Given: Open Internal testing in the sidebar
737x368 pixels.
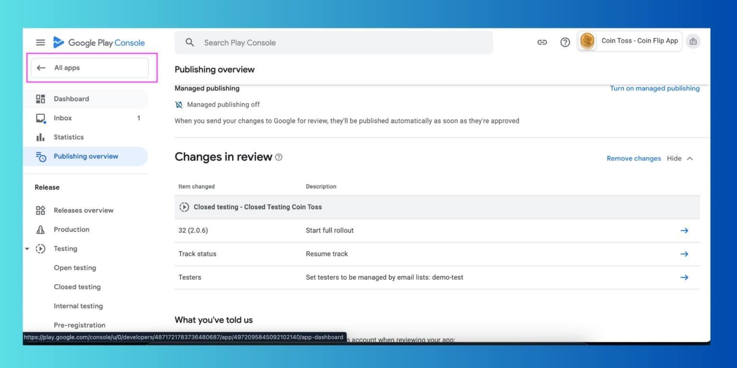Looking at the screenshot, I should coord(78,306).
